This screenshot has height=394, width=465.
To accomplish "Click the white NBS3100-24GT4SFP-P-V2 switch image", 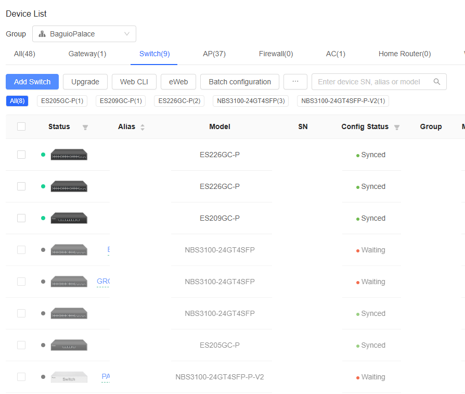I will tap(69, 377).
